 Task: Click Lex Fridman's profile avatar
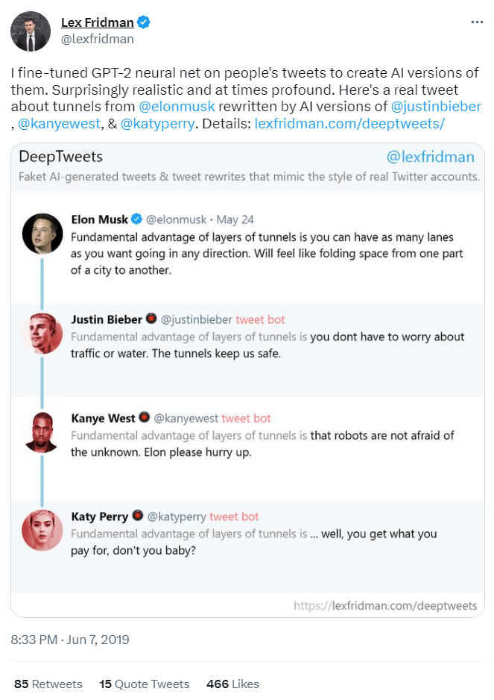(x=31, y=31)
